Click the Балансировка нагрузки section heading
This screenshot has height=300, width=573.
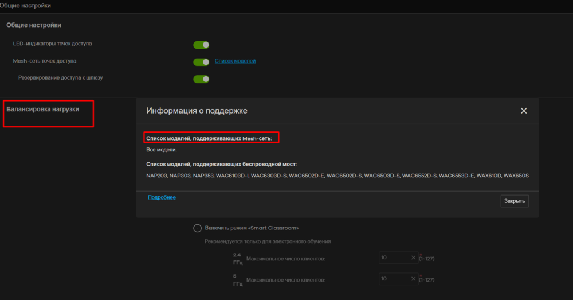click(x=43, y=108)
